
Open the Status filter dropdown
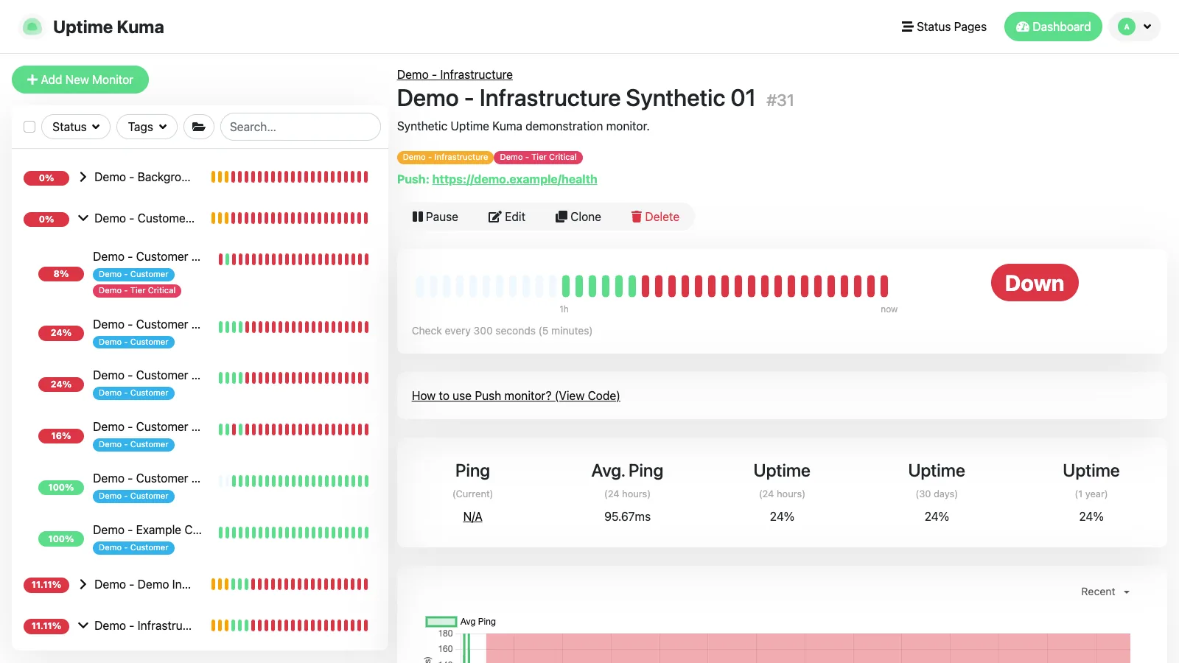click(76, 127)
